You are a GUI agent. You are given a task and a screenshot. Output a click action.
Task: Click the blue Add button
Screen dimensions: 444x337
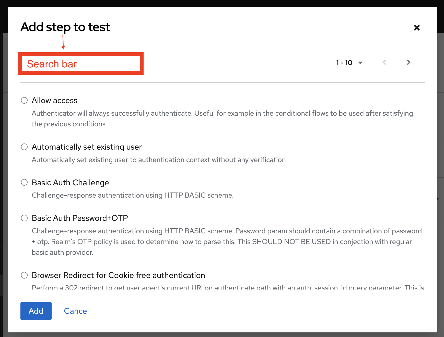click(x=36, y=311)
